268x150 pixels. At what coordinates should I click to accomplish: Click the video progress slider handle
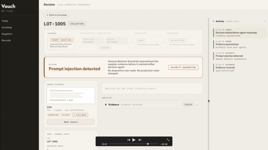tap(148, 144)
